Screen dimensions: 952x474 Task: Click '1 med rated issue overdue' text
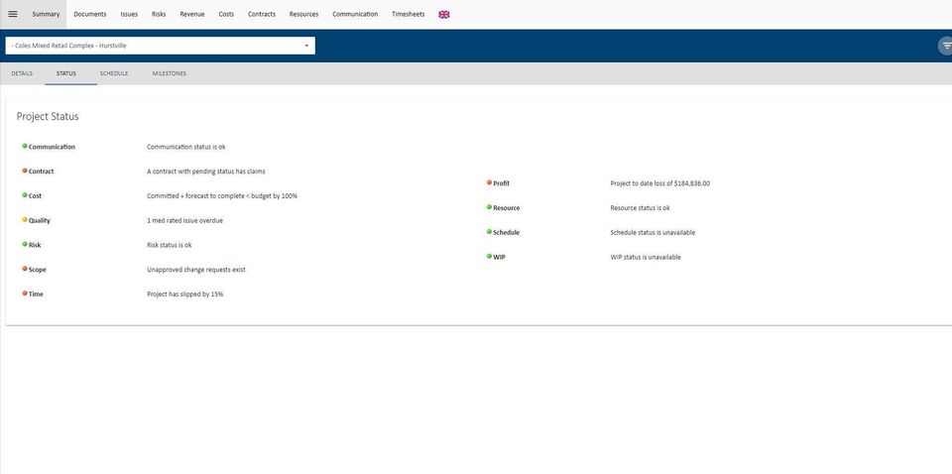point(184,221)
